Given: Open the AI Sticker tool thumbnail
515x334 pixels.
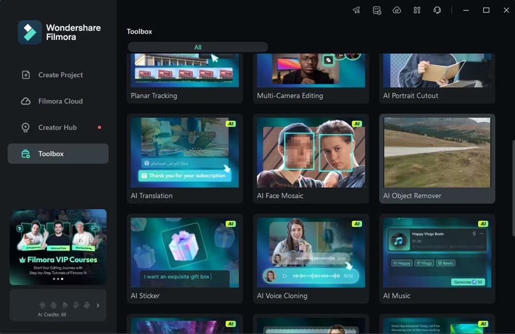Looking at the screenshot, I should [185, 253].
